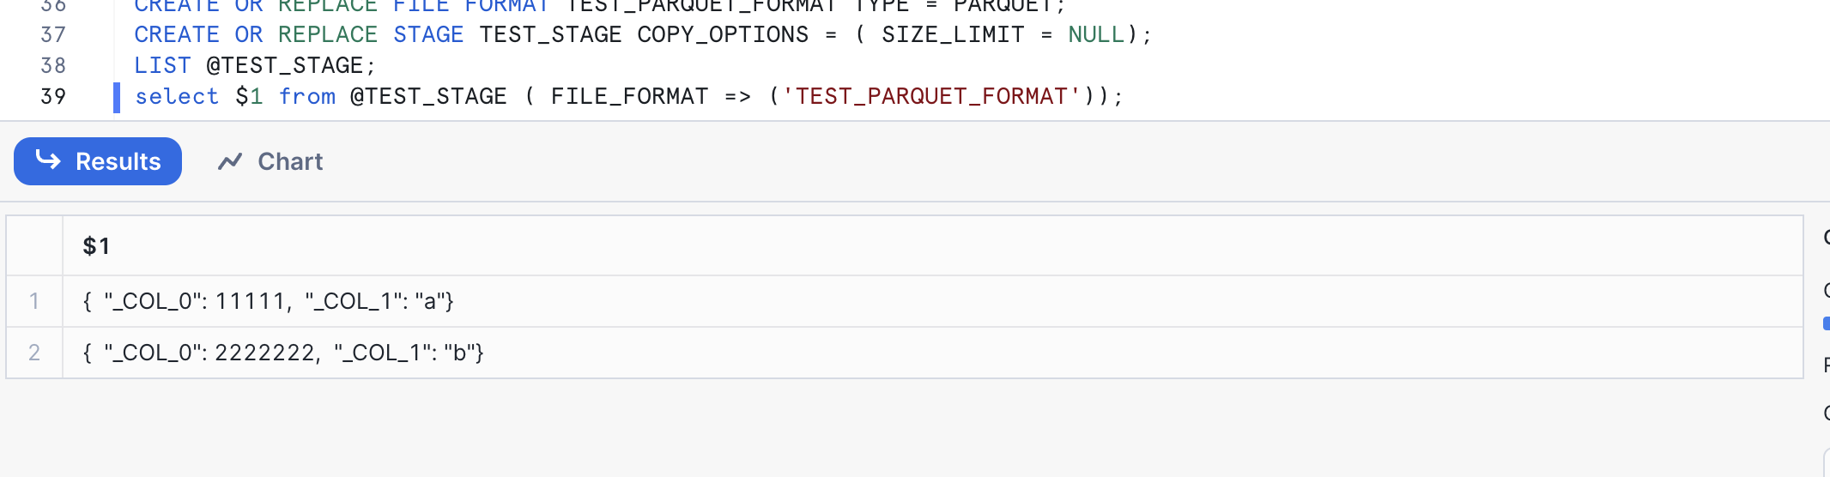Click COPY_OPTIONS text in CREATE STAGE line
1830x477 pixels.
click(x=723, y=34)
